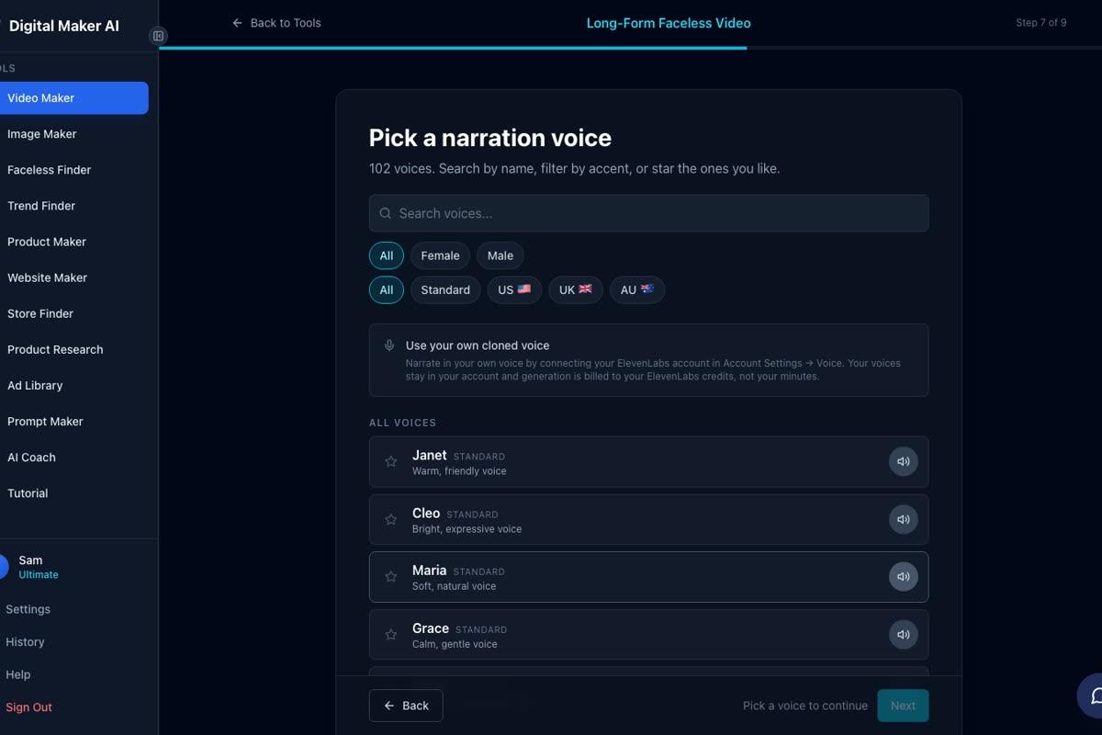Select the Cleo voice row
This screenshot has height=735, width=1102.
coord(648,520)
